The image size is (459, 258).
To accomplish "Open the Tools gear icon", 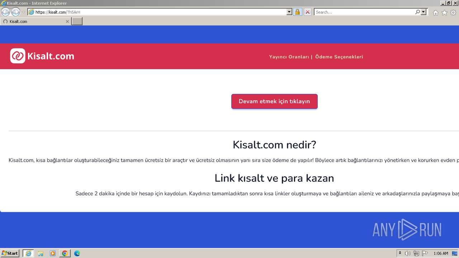I will (x=453, y=13).
